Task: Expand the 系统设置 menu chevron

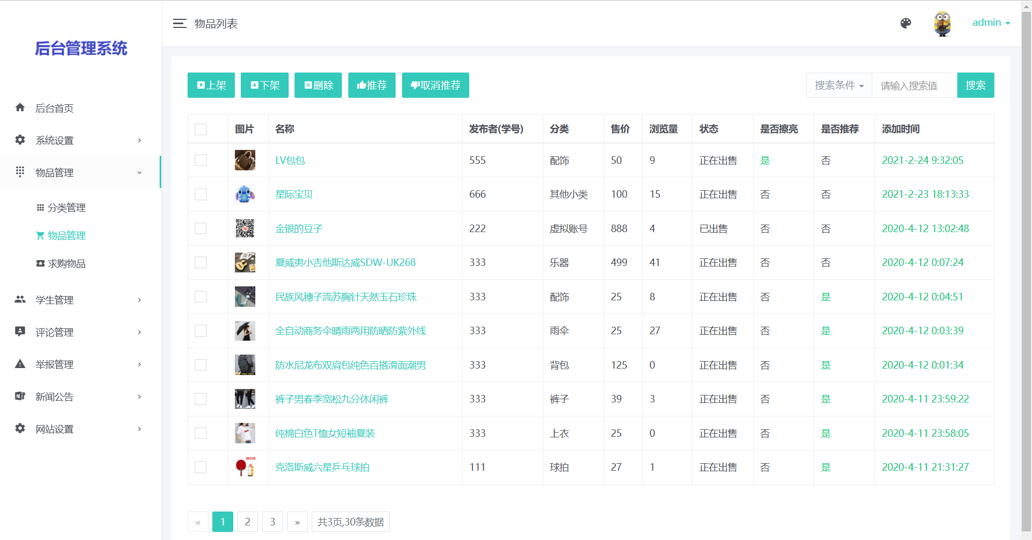Action: point(139,140)
